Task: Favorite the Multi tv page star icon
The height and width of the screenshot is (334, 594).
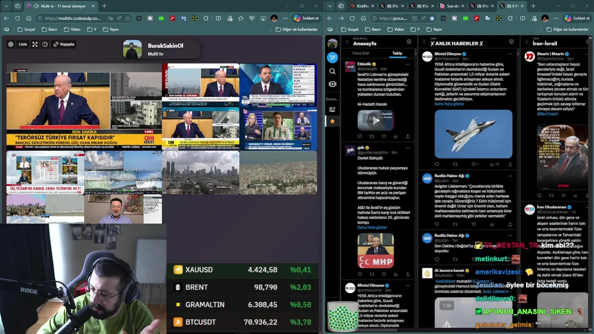Action: [128, 18]
